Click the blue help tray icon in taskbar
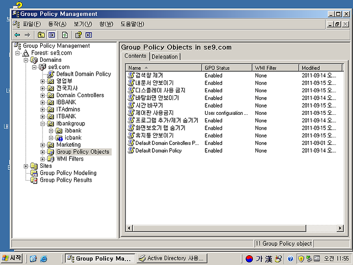The height and width of the screenshot is (265, 353). click(x=290, y=259)
